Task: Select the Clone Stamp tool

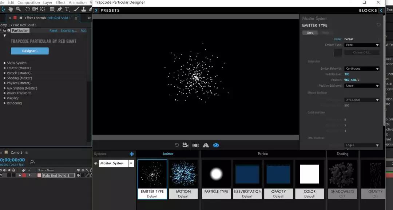Action: (84, 9)
